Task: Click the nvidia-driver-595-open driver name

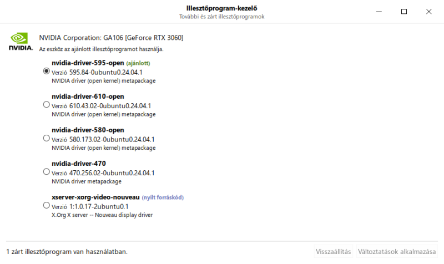Action: [88, 63]
